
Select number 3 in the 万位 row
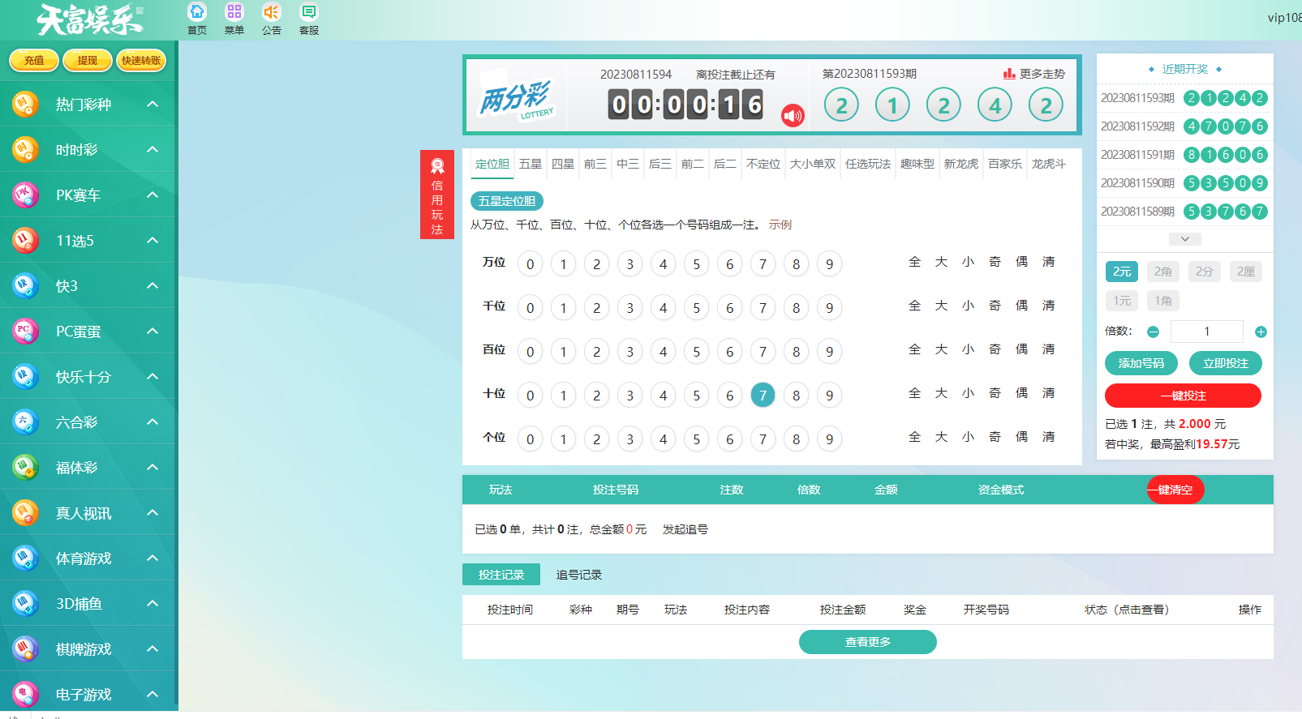pos(630,264)
